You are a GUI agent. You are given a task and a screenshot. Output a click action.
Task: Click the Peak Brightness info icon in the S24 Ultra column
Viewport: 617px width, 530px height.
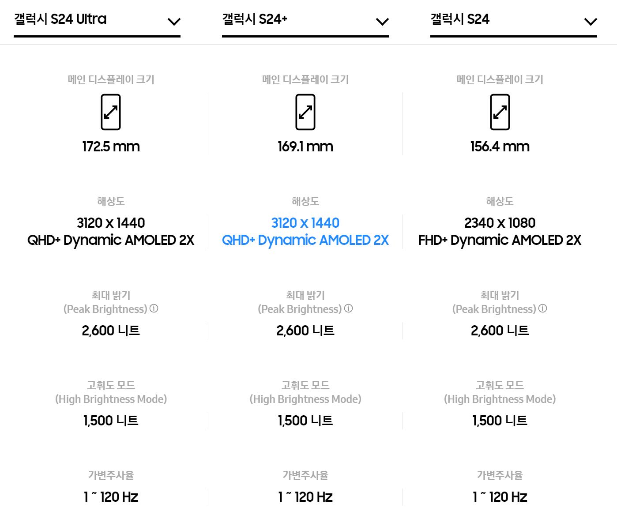[x=154, y=308]
